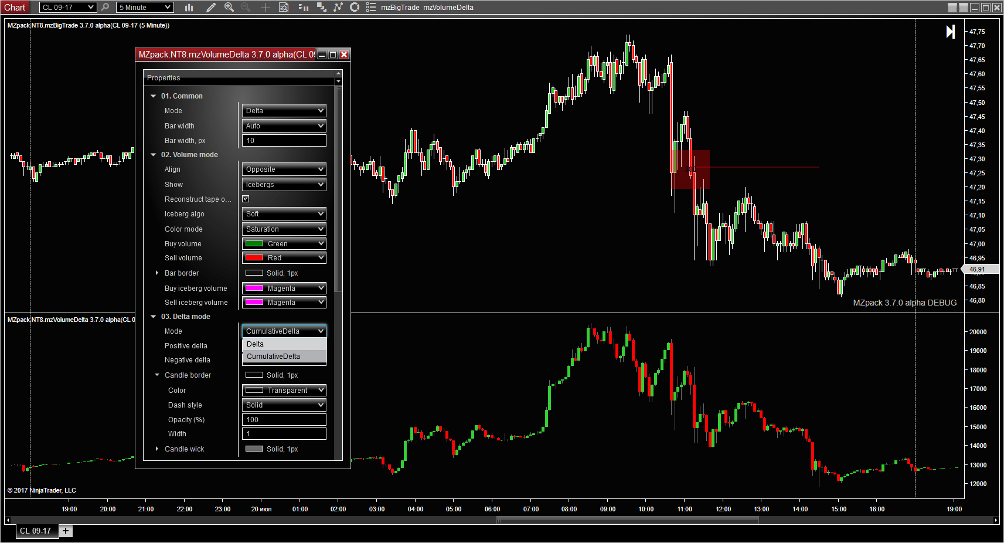Click the Properties panel scroll-up arrow
The width and height of the screenshot is (1004, 543).
click(x=338, y=74)
